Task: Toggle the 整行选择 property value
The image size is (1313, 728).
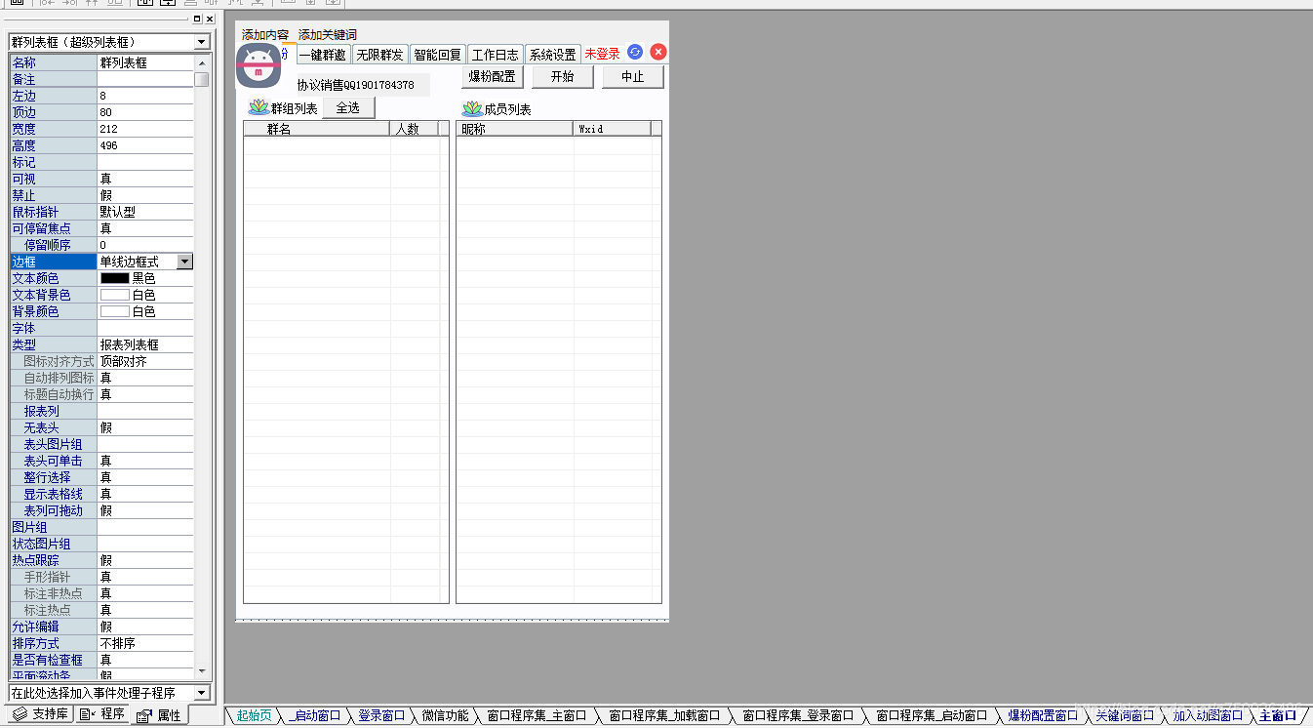Action: (x=145, y=477)
